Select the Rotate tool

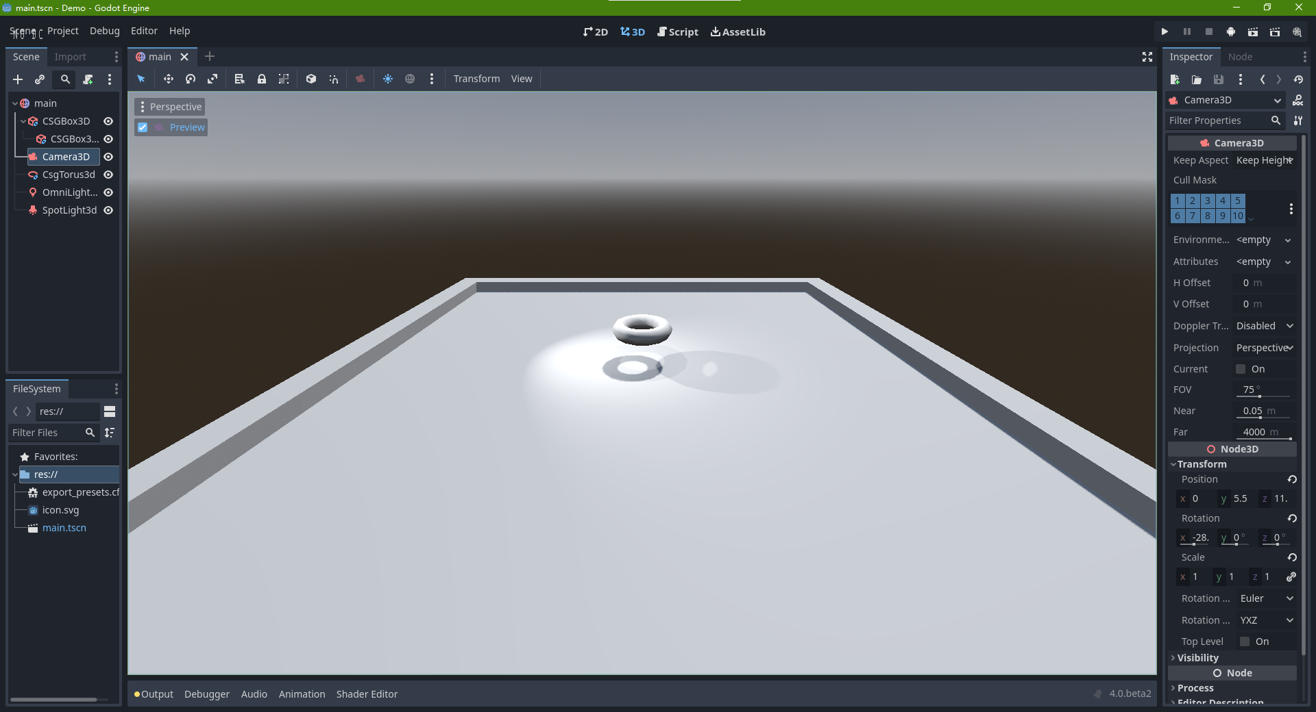(x=191, y=79)
